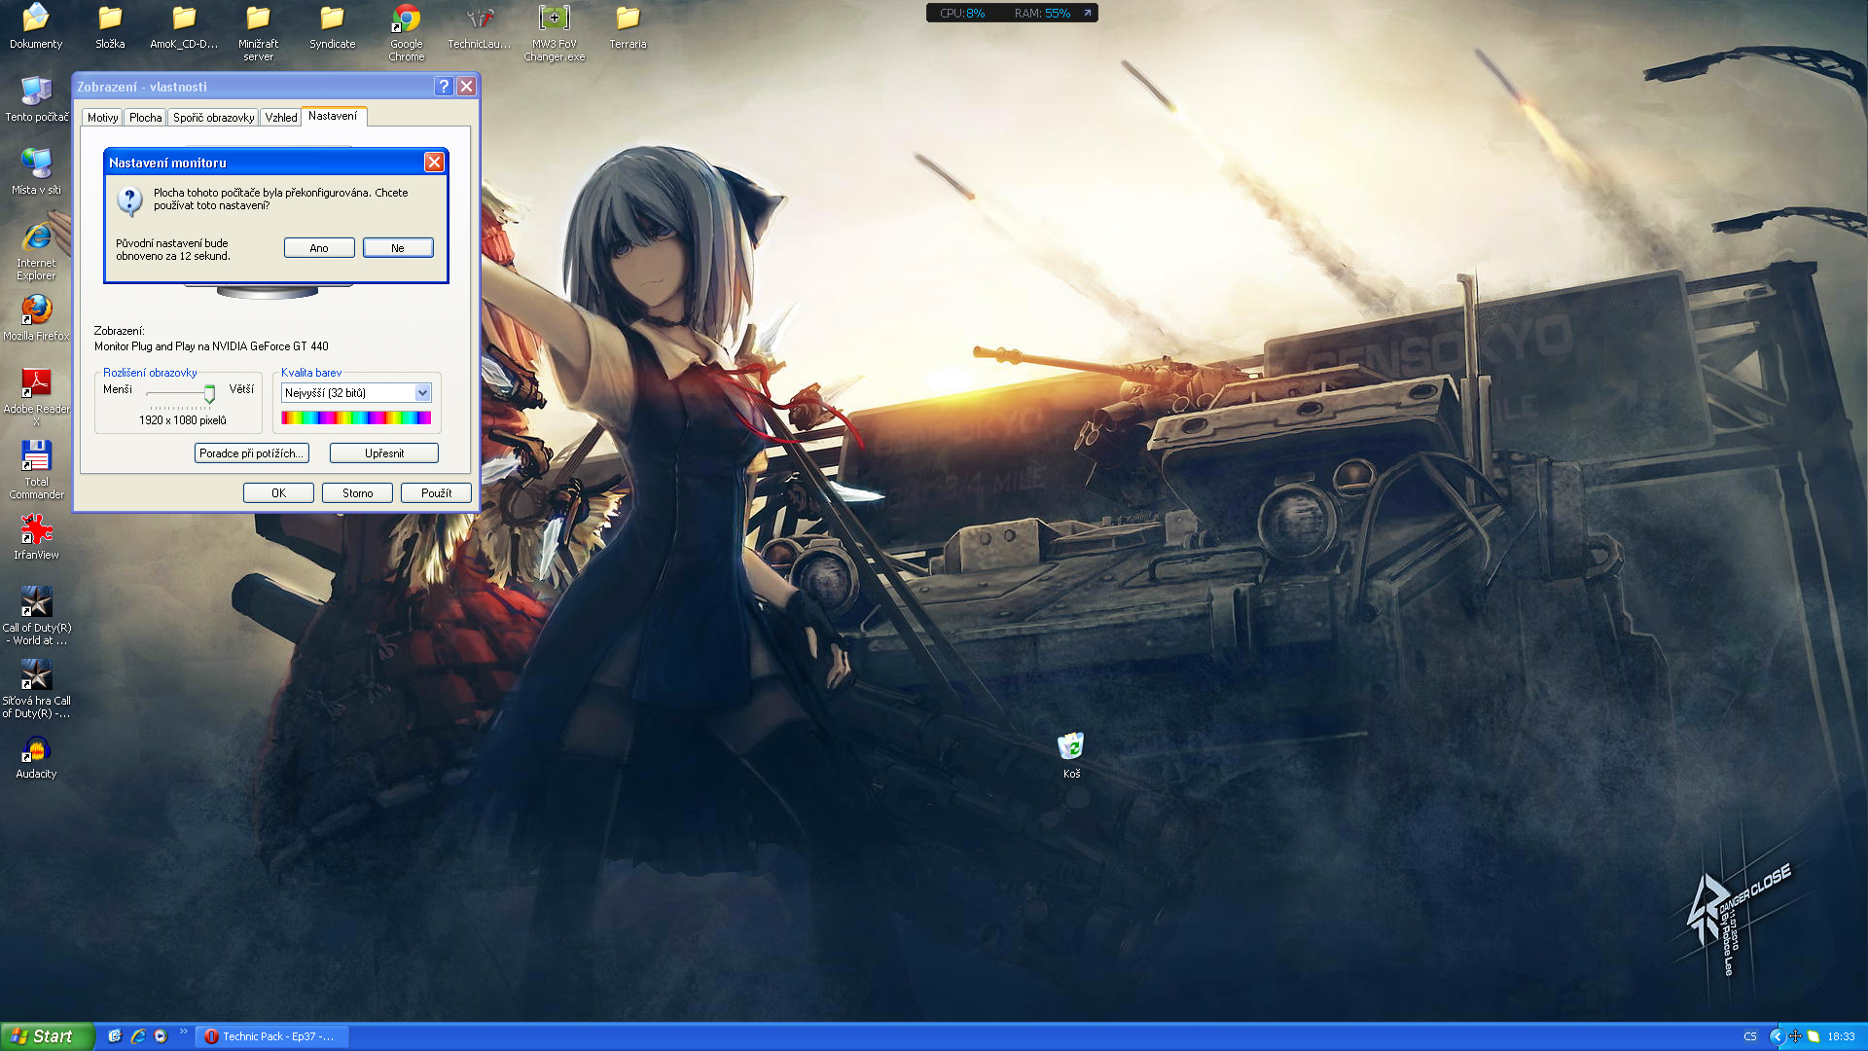
Task: Open the Google Chrome desktop shortcut
Action: [x=406, y=21]
